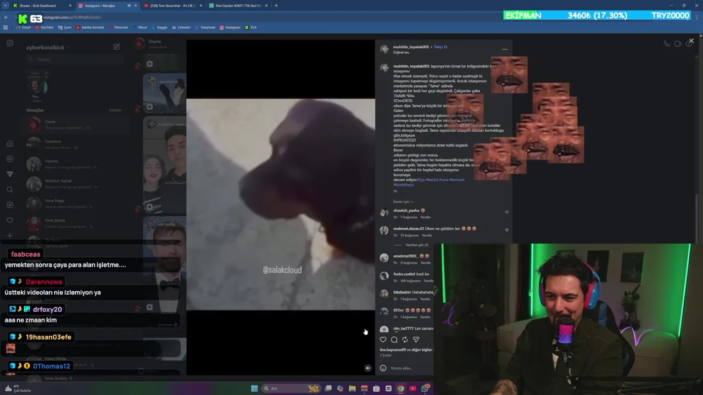Viewport: 703px width, 395px height.
Task: Toggle the reel's sound speaker icon
Action: (x=368, y=368)
